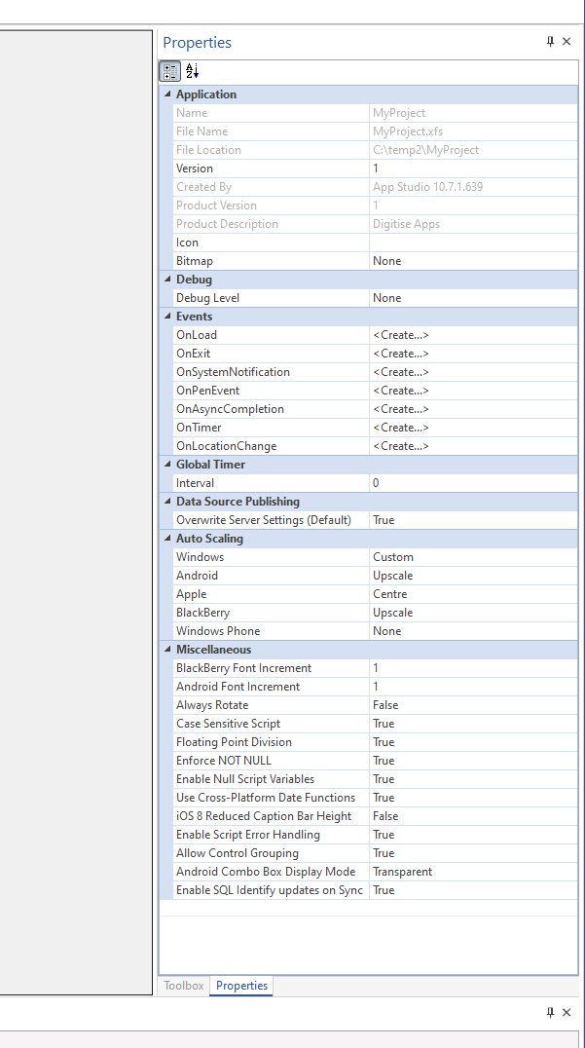The width and height of the screenshot is (585, 1048).
Task: Close the bottom panel below Properties
Action: [567, 1012]
